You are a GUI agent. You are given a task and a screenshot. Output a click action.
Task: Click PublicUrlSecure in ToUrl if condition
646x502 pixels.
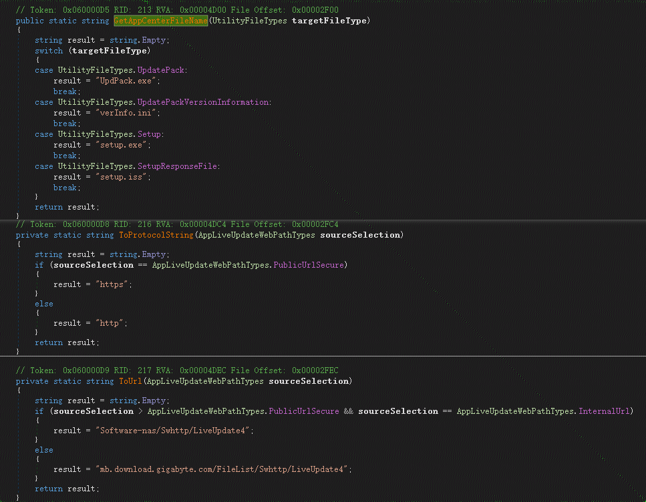304,411
